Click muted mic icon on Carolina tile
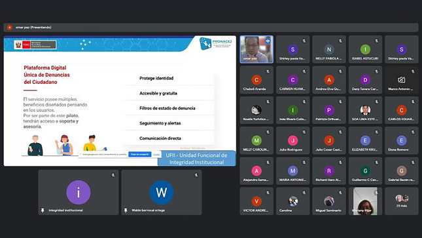Viewport: 422px width, 238px height. (304, 193)
